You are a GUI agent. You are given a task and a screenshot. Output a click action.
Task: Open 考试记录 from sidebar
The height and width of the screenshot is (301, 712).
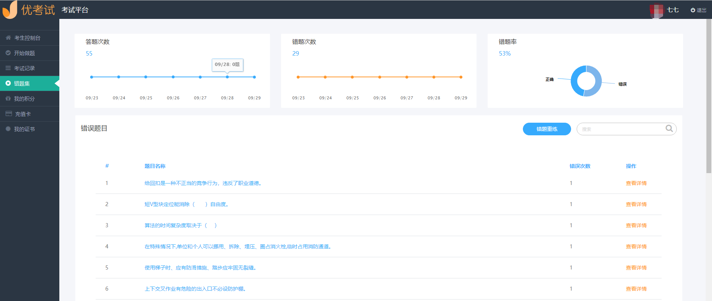[x=30, y=68]
